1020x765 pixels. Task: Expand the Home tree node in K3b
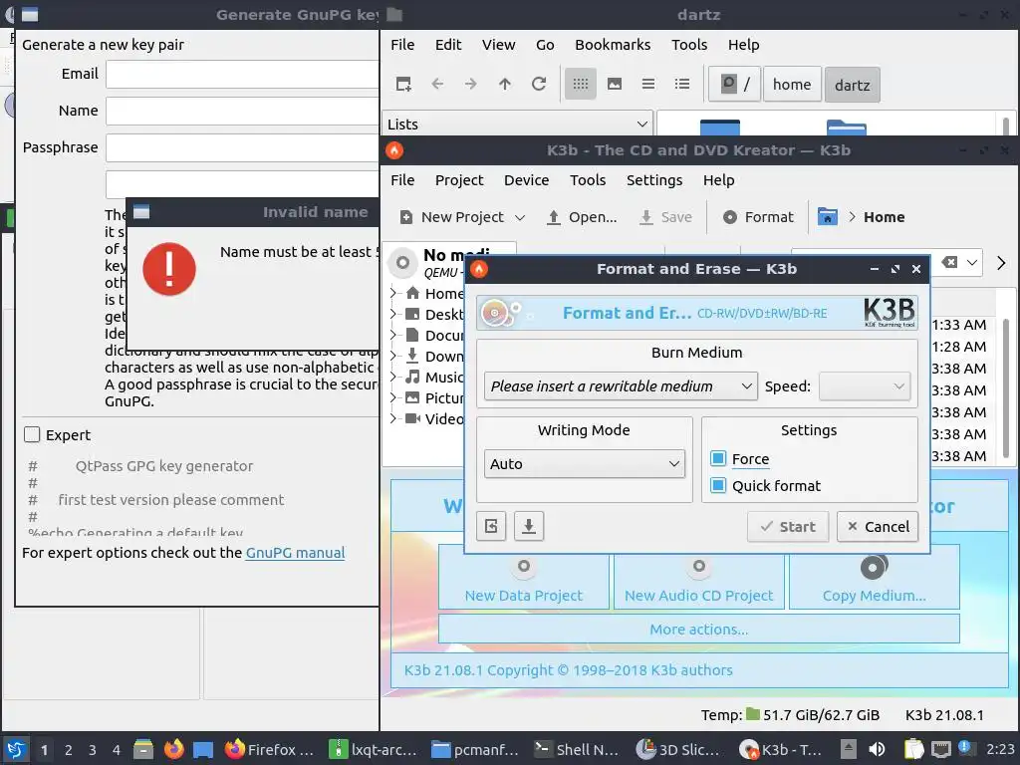pos(392,294)
